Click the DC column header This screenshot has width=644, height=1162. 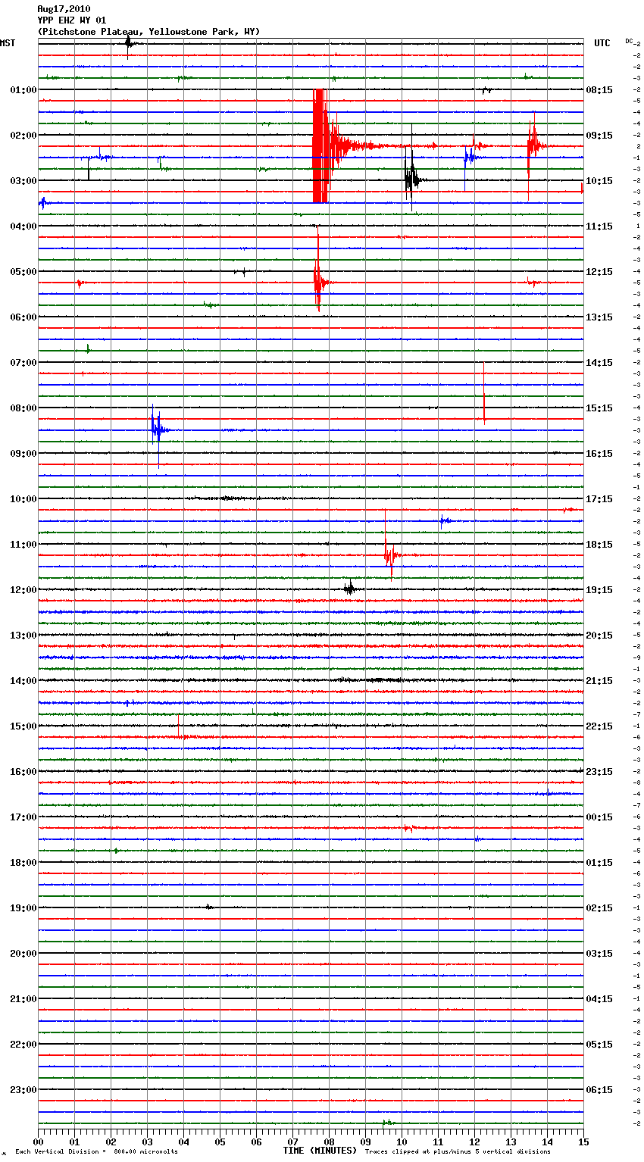click(x=629, y=40)
